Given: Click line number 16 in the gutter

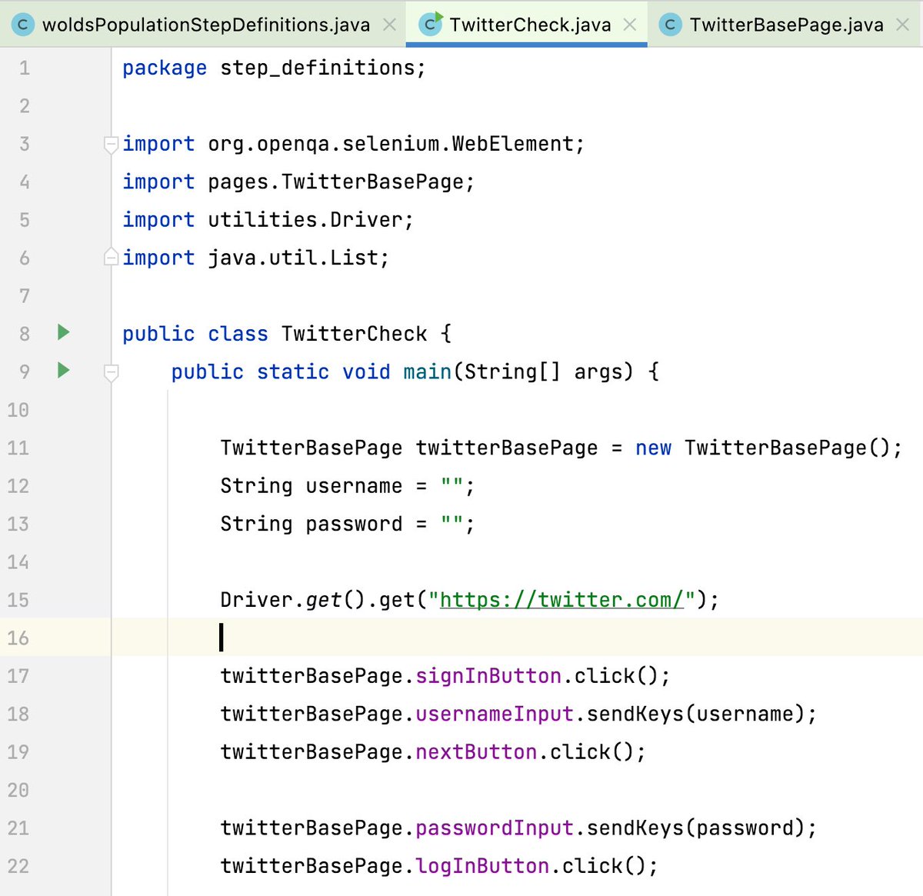Looking at the screenshot, I should tap(18, 638).
